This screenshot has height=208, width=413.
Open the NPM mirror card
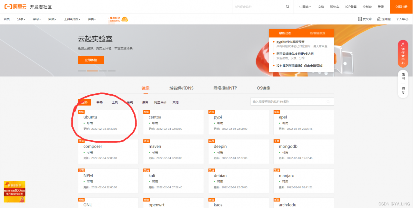(108, 181)
